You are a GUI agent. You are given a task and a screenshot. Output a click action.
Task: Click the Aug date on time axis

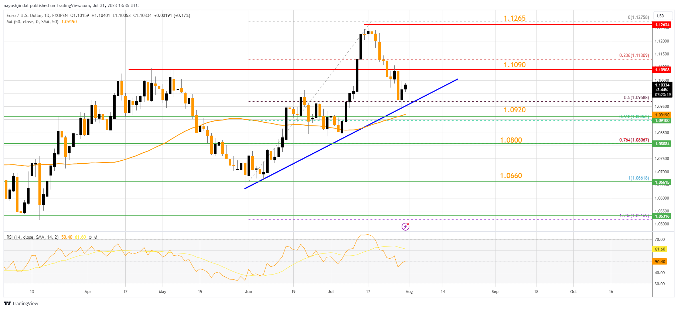[409, 292]
